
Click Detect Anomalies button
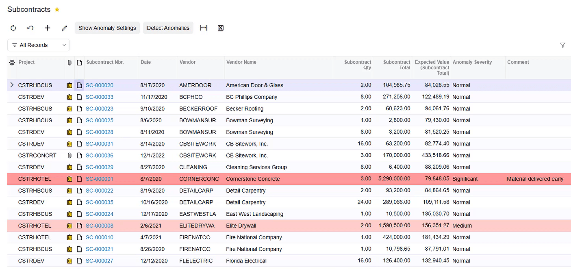click(x=168, y=28)
